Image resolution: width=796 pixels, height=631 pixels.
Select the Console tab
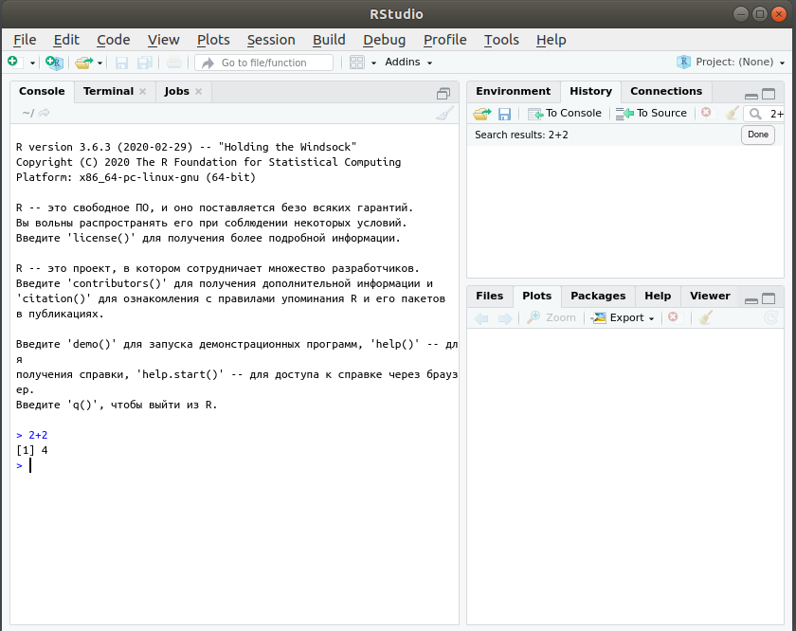click(x=42, y=91)
